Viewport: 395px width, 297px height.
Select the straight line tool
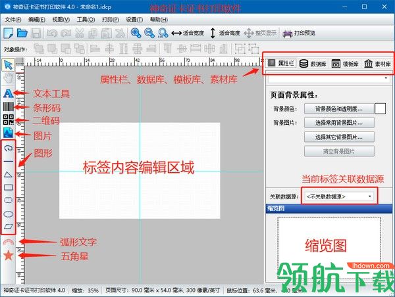click(x=9, y=161)
